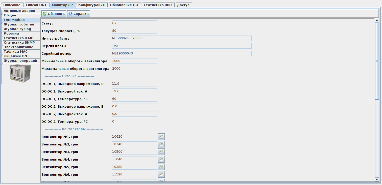The width and height of the screenshot is (382, 185).
Task: Open the Список ONT tab
Action: (x=36, y=5)
